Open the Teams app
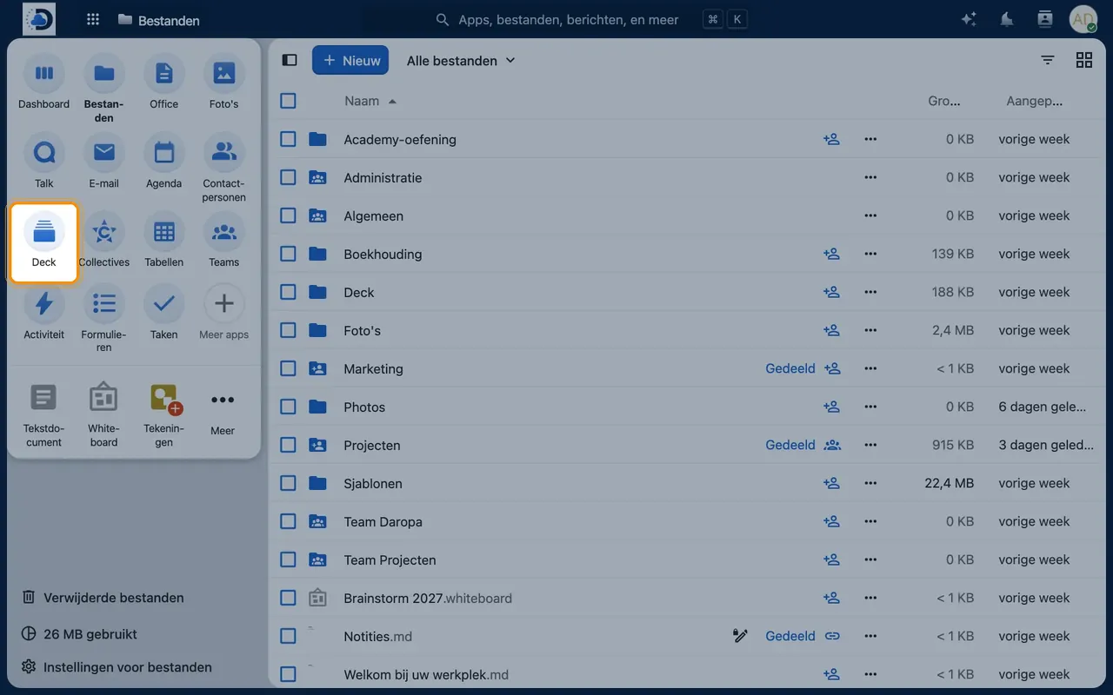Viewport: 1113px width, 695px height. 223,241
